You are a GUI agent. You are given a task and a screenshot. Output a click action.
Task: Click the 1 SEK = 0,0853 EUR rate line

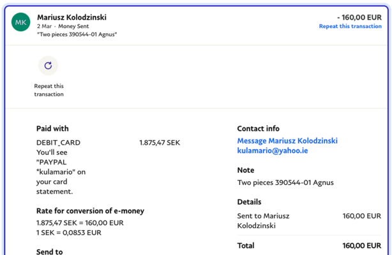click(x=68, y=233)
